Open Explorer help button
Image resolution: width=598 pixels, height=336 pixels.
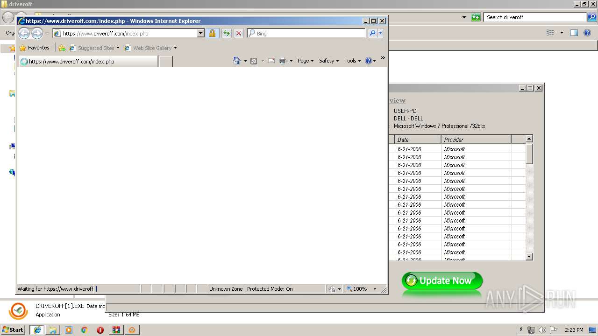tap(588, 33)
